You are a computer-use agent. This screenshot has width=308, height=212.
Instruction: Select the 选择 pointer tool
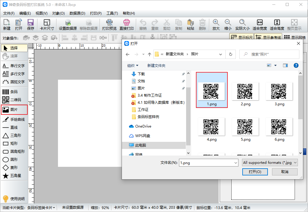pyautogui.click(x=14, y=48)
